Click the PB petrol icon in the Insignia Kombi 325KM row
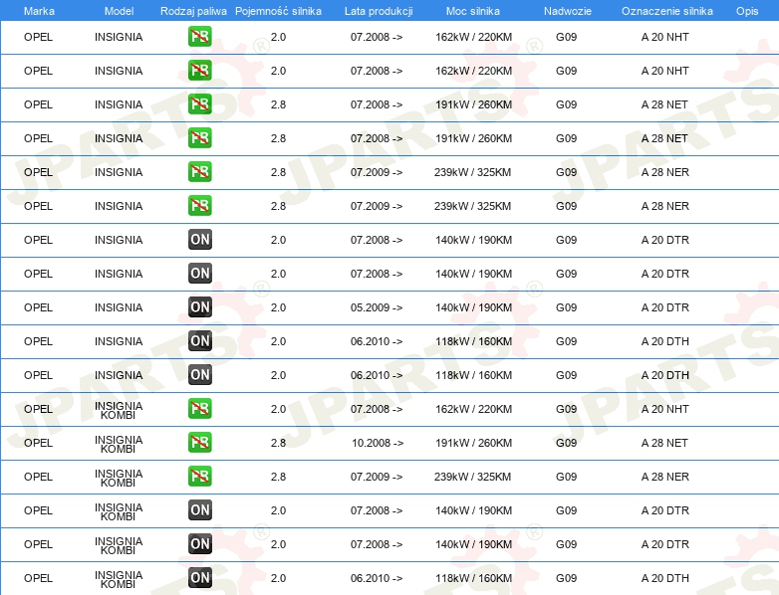 (200, 477)
